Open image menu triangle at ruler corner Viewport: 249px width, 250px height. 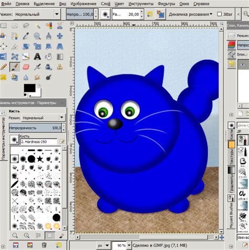(x=72, y=23)
